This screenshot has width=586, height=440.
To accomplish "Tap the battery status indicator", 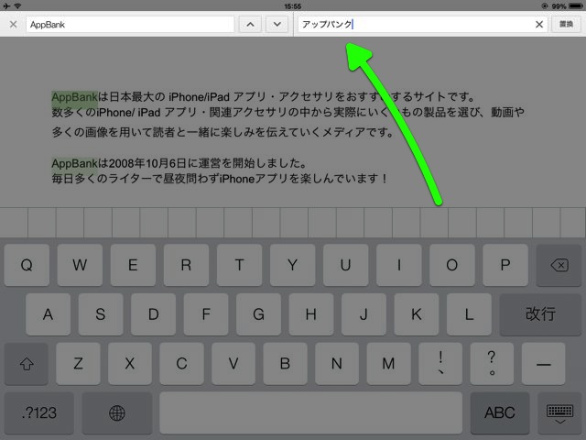I will 575,6.
